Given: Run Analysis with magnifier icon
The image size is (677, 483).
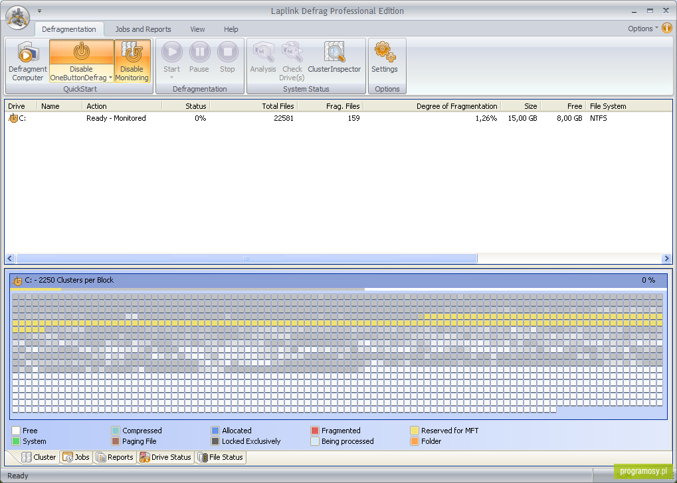Looking at the screenshot, I should (263, 52).
